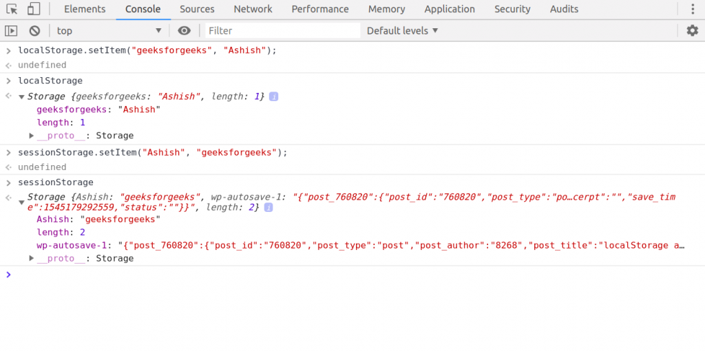
Task: Click the eye live expression icon
Action: (184, 31)
